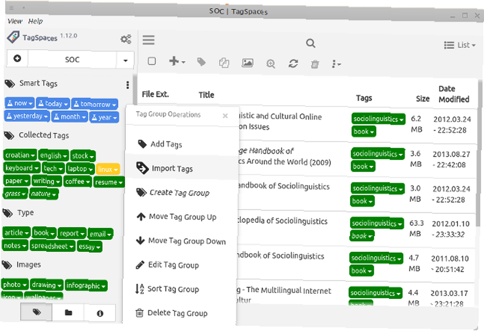Viewport: 484px width, 331px height.
Task: Toggle thumbnails with the image icon
Action: 247,62
